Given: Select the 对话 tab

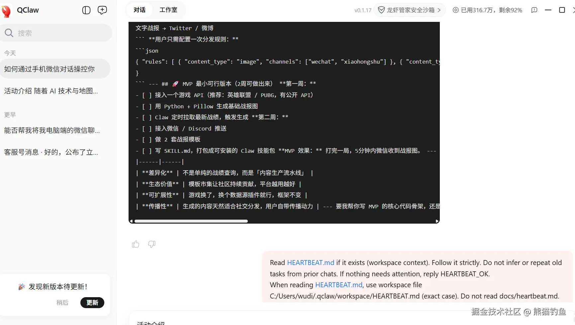Looking at the screenshot, I should pyautogui.click(x=139, y=10).
